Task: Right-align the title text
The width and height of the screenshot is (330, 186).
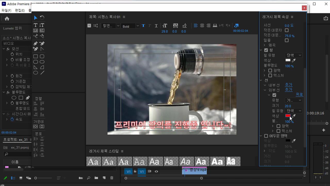Action: pyautogui.click(x=209, y=26)
